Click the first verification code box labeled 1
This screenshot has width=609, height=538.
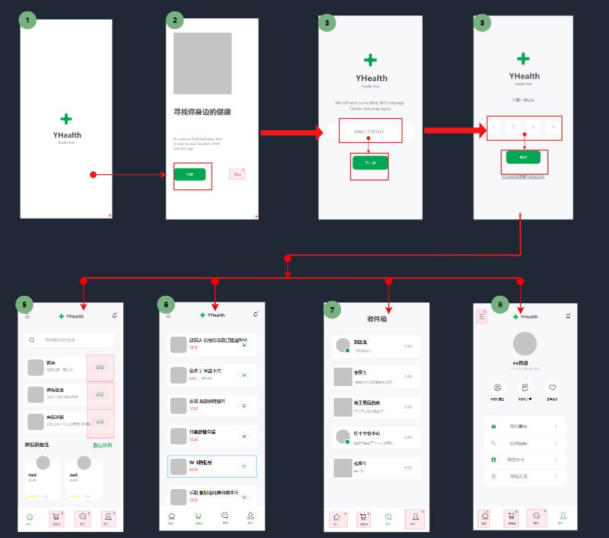(493, 127)
